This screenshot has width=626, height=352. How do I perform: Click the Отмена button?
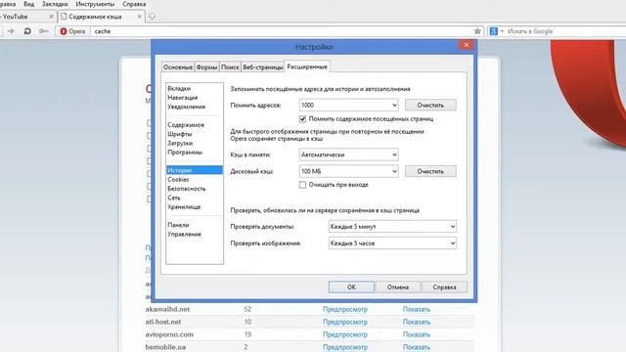click(398, 286)
